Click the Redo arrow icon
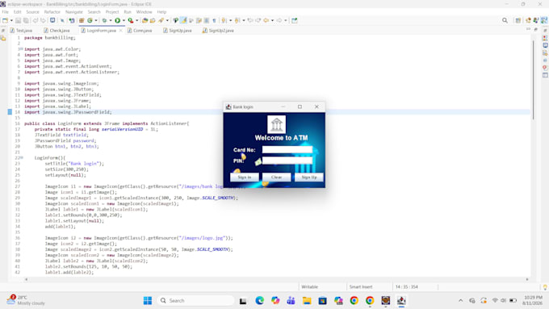The image size is (549, 309). (44, 21)
